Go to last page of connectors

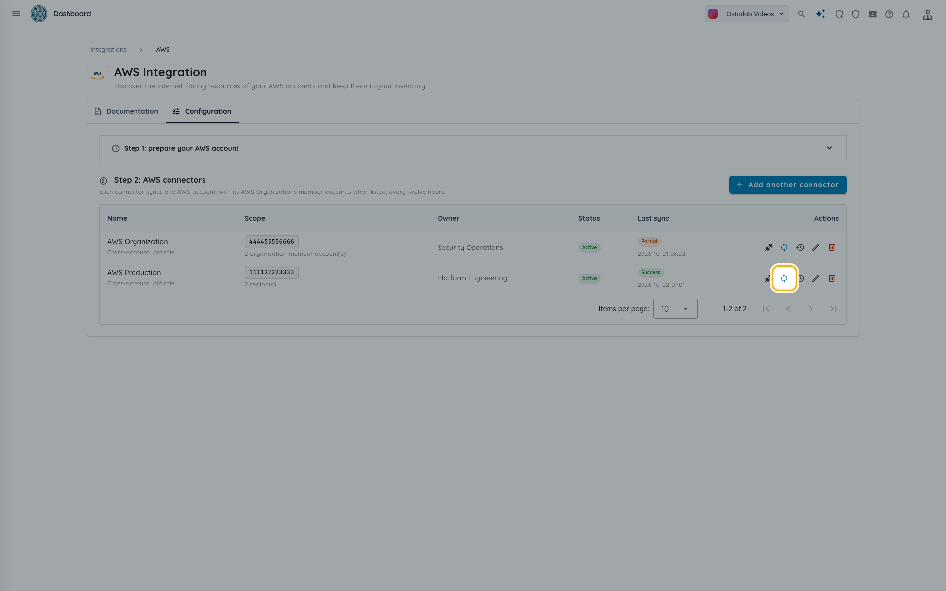point(833,309)
